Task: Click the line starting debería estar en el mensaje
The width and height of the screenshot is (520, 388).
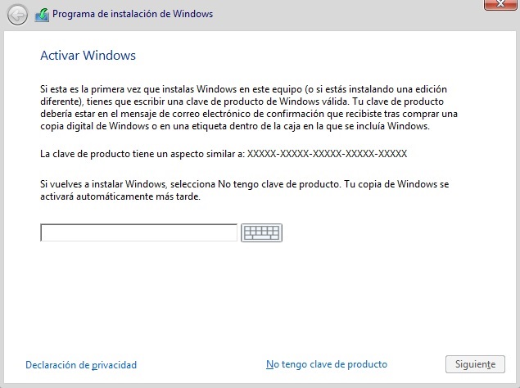Action: 249,114
